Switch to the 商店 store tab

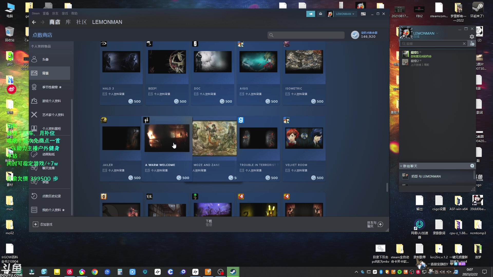pos(55,22)
